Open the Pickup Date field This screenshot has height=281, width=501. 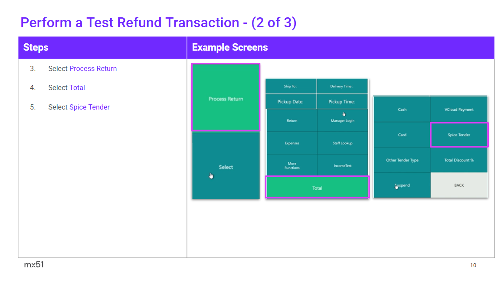point(291,102)
